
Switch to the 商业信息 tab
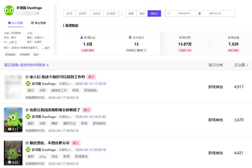38,23
